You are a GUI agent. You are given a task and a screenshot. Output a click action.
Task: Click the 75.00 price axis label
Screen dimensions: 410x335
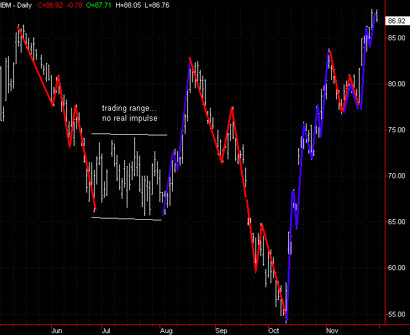[397, 130]
